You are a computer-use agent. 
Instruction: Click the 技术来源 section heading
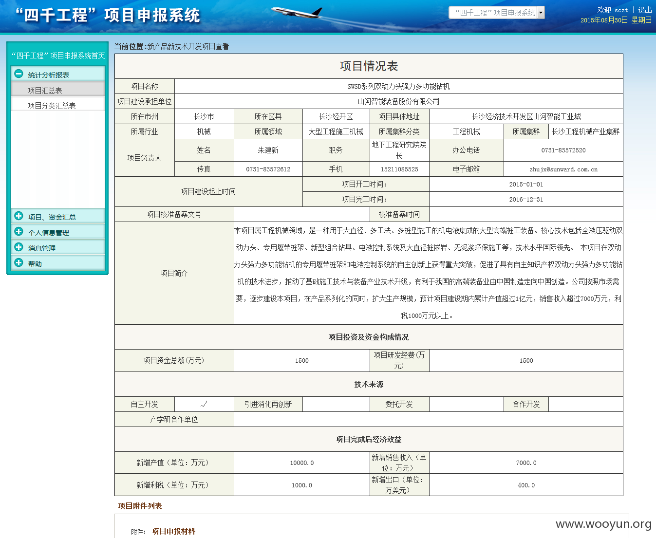(369, 384)
